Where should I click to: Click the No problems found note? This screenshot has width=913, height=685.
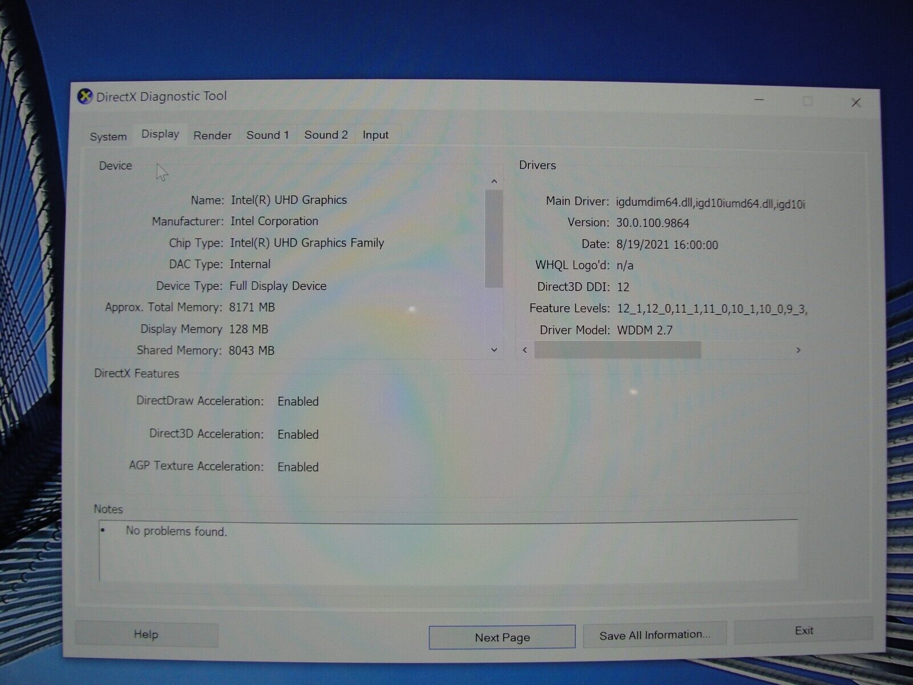tap(176, 531)
